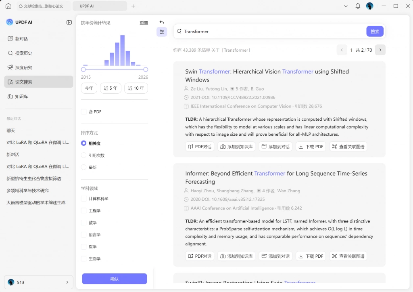Toggle the filter settings icon beside search
Image resolution: width=413 pixels, height=292 pixels.
click(x=162, y=32)
